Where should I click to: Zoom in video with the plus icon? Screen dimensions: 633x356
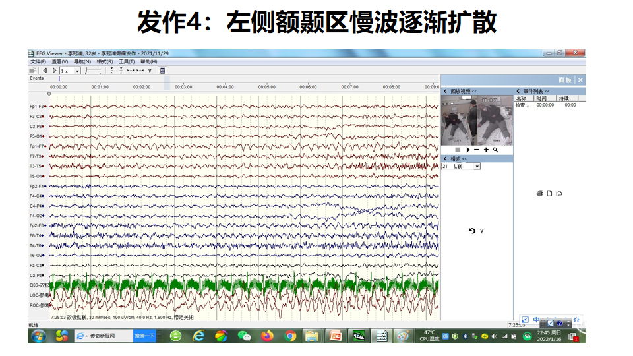486,150
